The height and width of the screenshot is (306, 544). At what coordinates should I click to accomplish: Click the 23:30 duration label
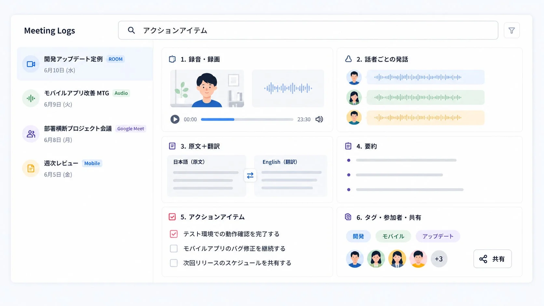[304, 119]
